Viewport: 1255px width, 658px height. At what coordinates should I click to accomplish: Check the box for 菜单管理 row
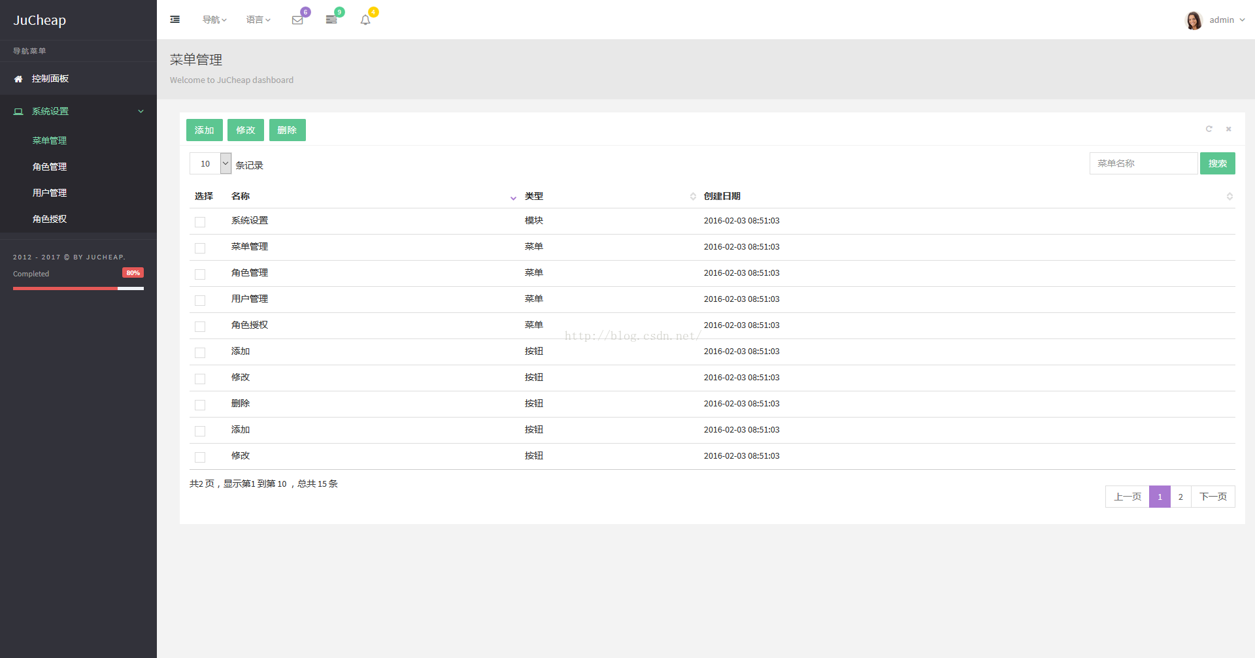[x=200, y=248]
